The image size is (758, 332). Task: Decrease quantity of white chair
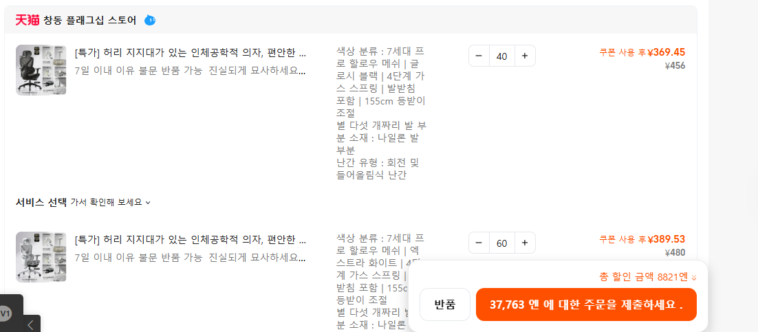coord(479,243)
